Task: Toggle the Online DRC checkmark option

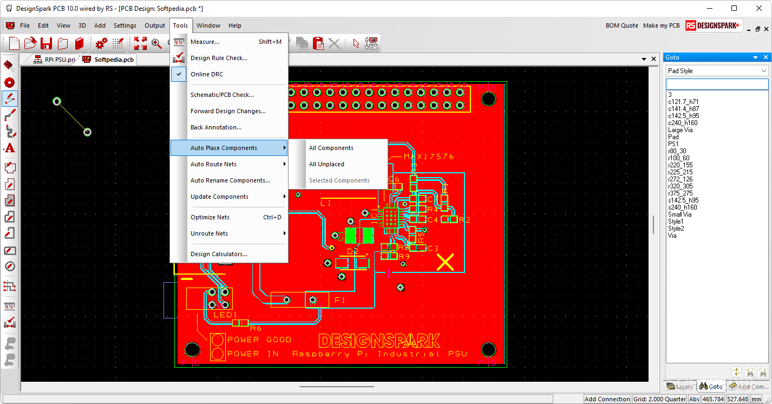Action: coord(179,74)
